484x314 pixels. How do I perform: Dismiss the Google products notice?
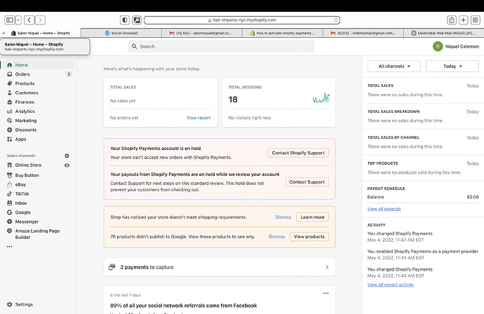276,237
